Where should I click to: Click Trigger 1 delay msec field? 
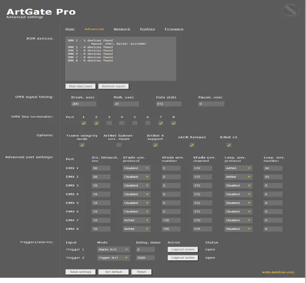click(x=146, y=249)
